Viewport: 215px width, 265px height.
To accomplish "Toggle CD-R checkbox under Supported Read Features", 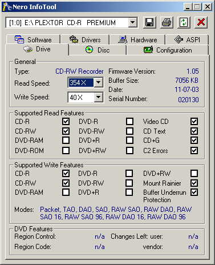I will [66, 122].
